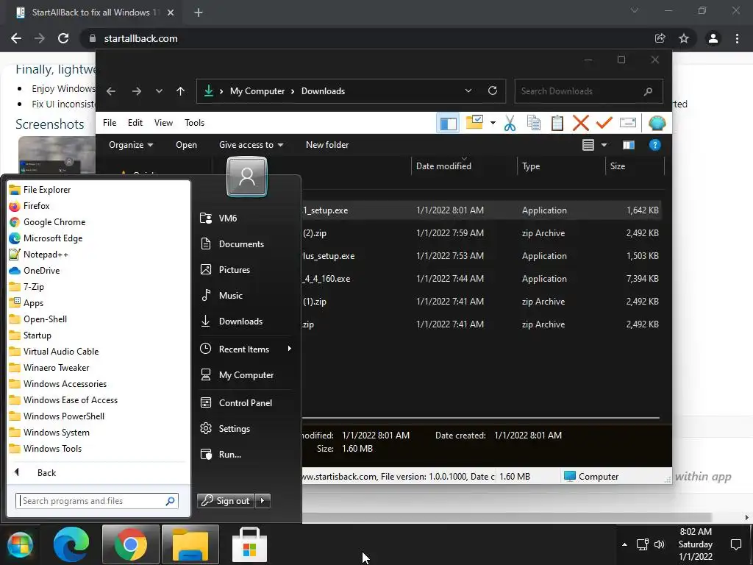Screen dimensions: 753x565
Task: Open Microsoft Store from the taskbar
Action: 249,545
